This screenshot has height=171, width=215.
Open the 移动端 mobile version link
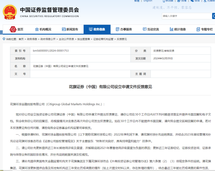[168, 1]
